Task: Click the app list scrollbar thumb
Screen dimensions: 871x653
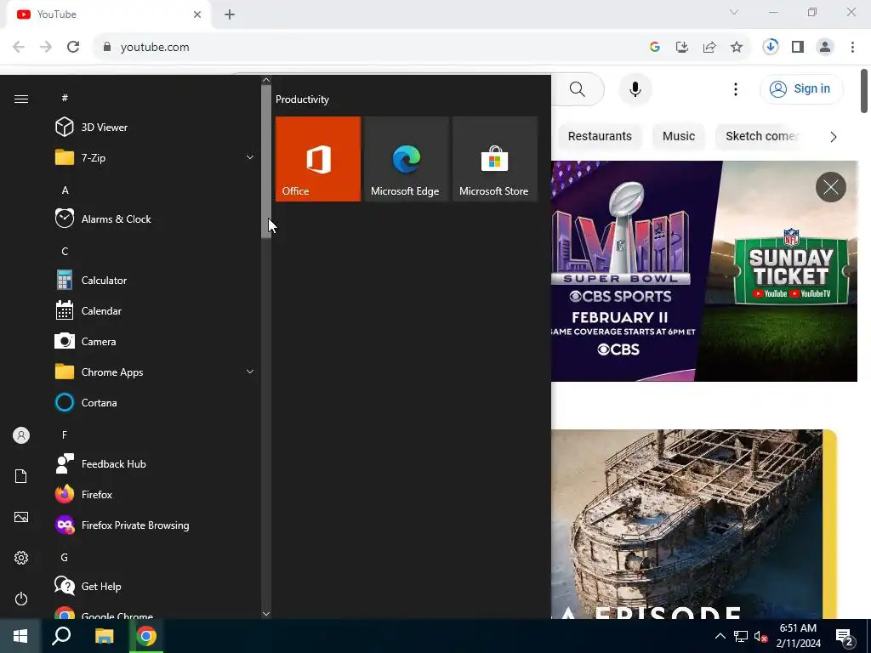Action: pyautogui.click(x=266, y=161)
